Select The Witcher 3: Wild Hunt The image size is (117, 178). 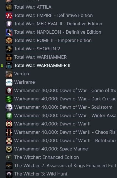pyautogui.click(x=41, y=174)
